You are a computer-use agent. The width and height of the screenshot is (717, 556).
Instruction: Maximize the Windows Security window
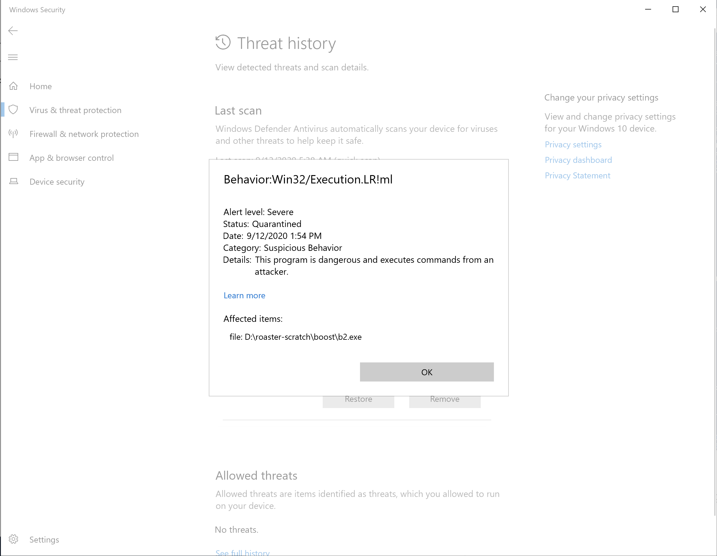coord(676,10)
